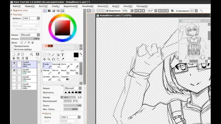This screenshot has height=124, width=221.
Task: Create a new layer
Action: point(14,54)
